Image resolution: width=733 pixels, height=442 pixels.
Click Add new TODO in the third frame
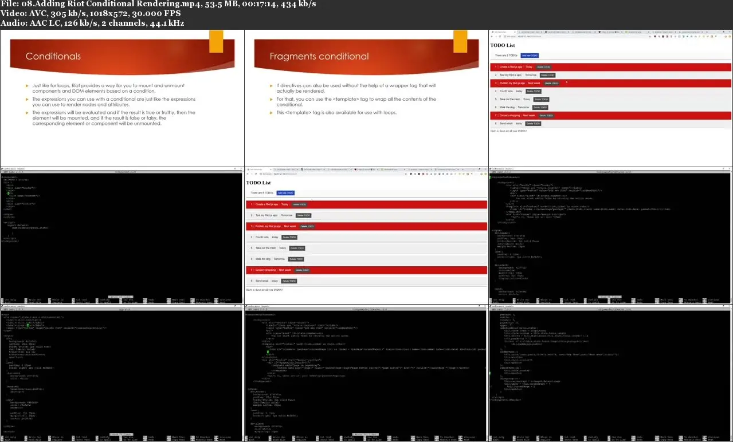click(530, 56)
